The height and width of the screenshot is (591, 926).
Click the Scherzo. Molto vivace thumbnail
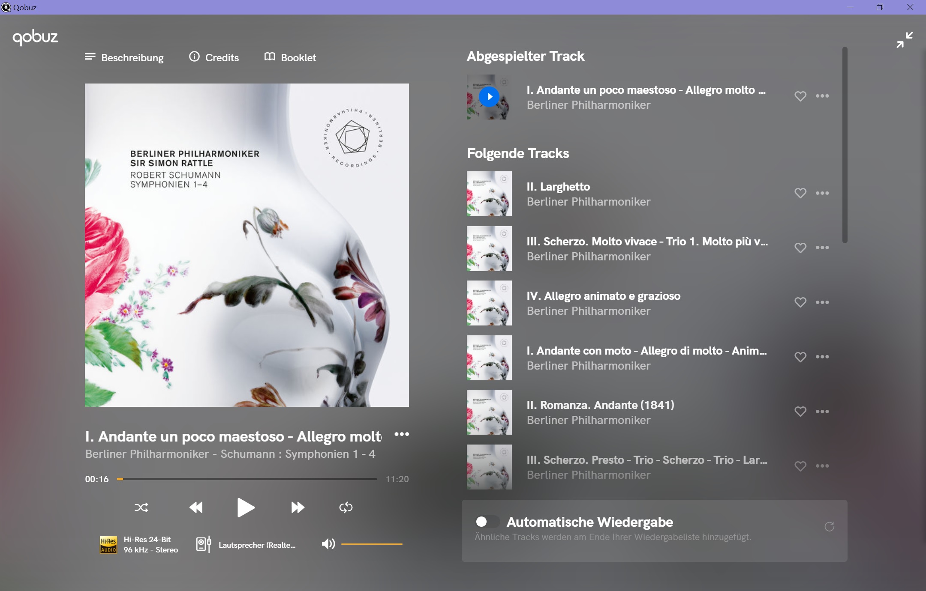489,249
